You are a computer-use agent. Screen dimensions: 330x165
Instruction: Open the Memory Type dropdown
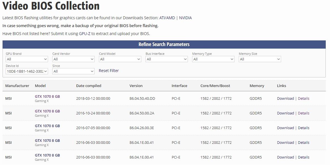click(213, 59)
